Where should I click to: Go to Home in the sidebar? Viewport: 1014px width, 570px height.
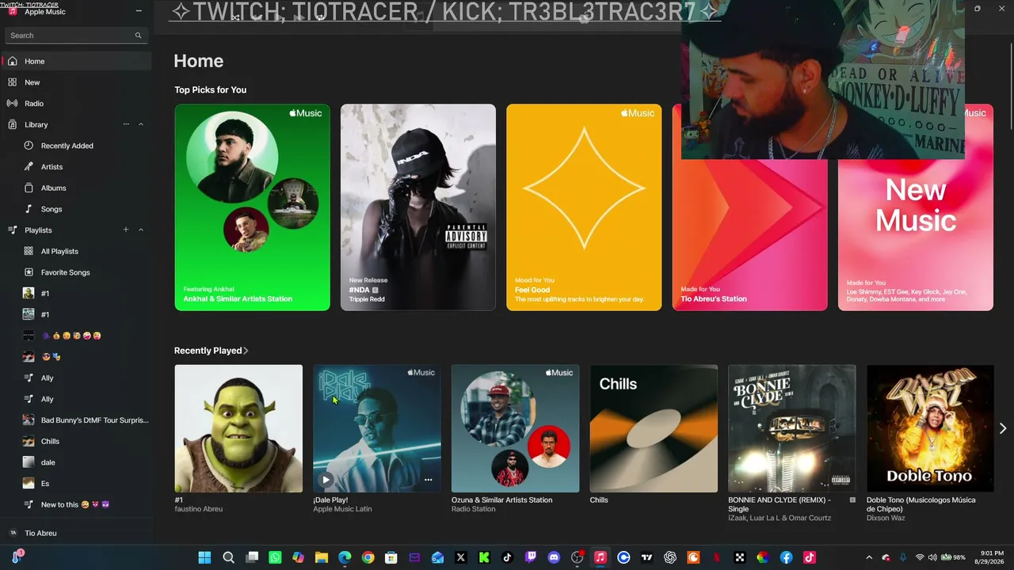point(76,61)
